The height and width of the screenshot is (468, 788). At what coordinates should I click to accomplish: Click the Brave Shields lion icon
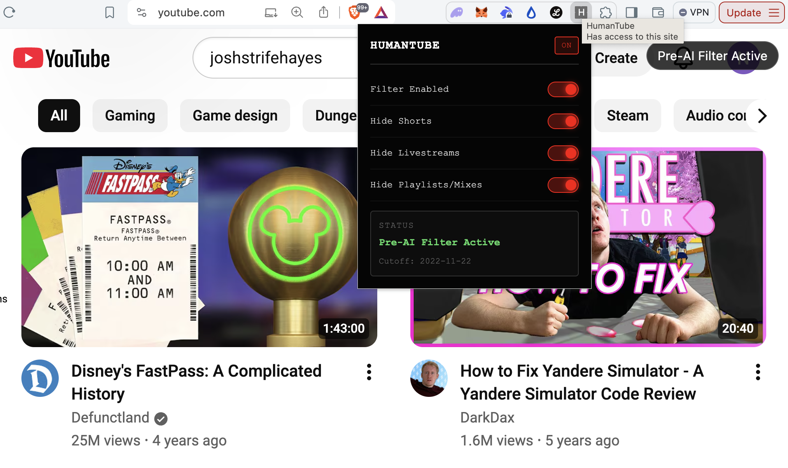pos(354,12)
